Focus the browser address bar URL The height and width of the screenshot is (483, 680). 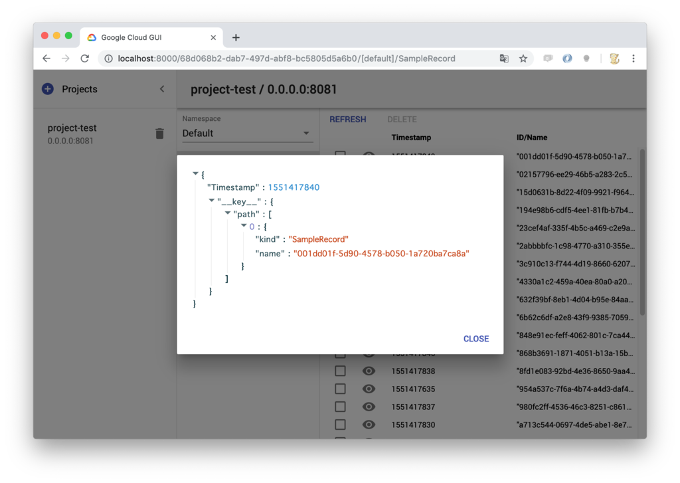click(x=287, y=58)
